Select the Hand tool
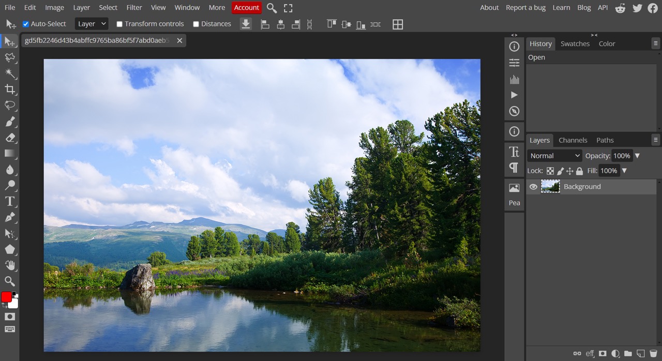This screenshot has height=361, width=662. pyautogui.click(x=10, y=265)
